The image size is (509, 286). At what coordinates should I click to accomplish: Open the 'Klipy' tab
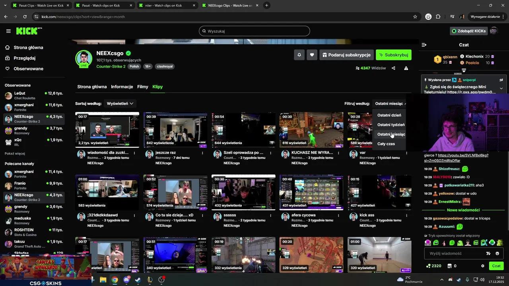[x=157, y=87]
